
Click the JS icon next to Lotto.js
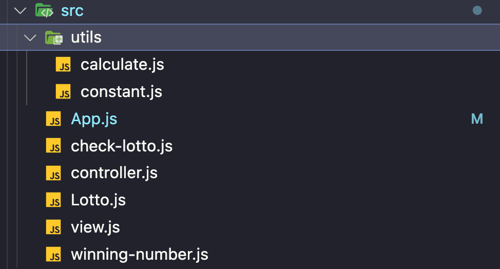pyautogui.click(x=53, y=200)
